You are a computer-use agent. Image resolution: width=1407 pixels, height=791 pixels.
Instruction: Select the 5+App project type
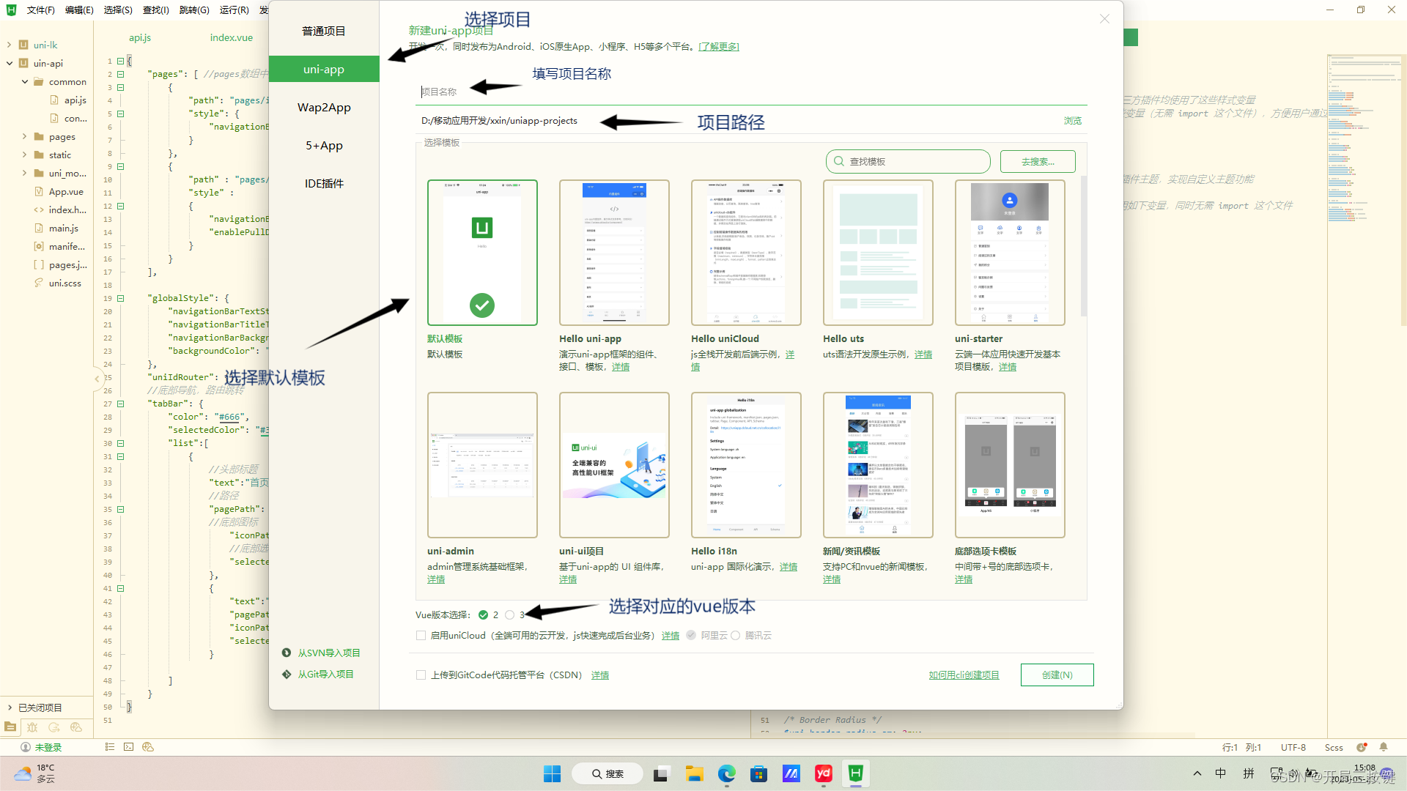click(324, 146)
